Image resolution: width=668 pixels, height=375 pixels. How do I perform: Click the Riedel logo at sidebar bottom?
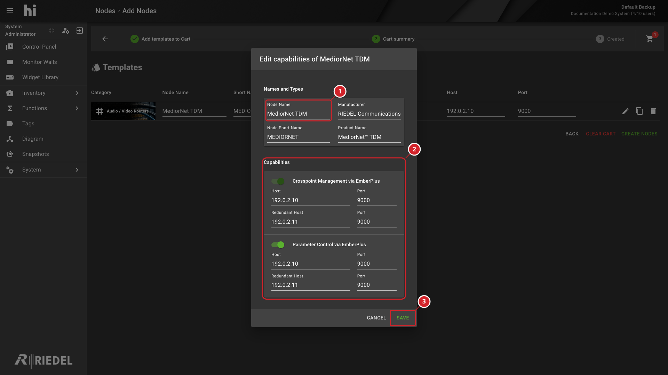click(x=43, y=360)
